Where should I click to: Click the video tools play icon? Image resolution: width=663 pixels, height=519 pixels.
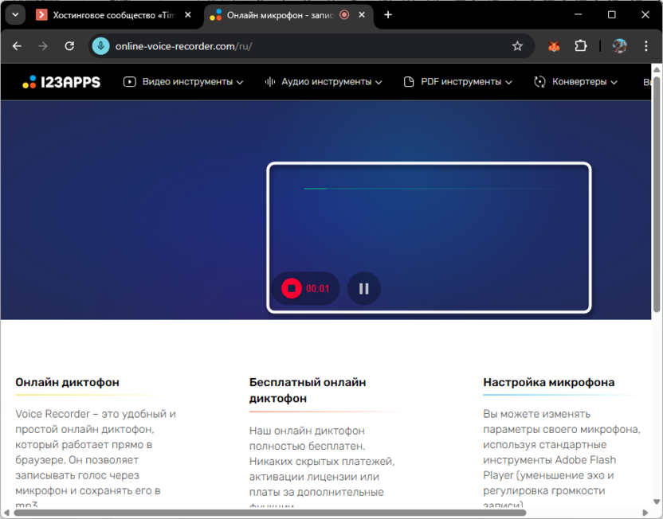click(129, 82)
